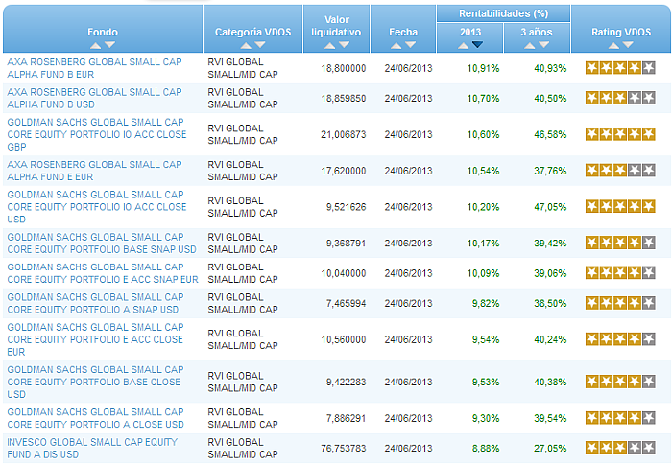Open Goldman Sachs E Acc Snap EUR fund
Viewport: 672px width, 464px height.
103,273
